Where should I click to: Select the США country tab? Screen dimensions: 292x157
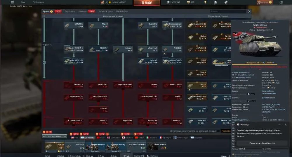(74, 138)
